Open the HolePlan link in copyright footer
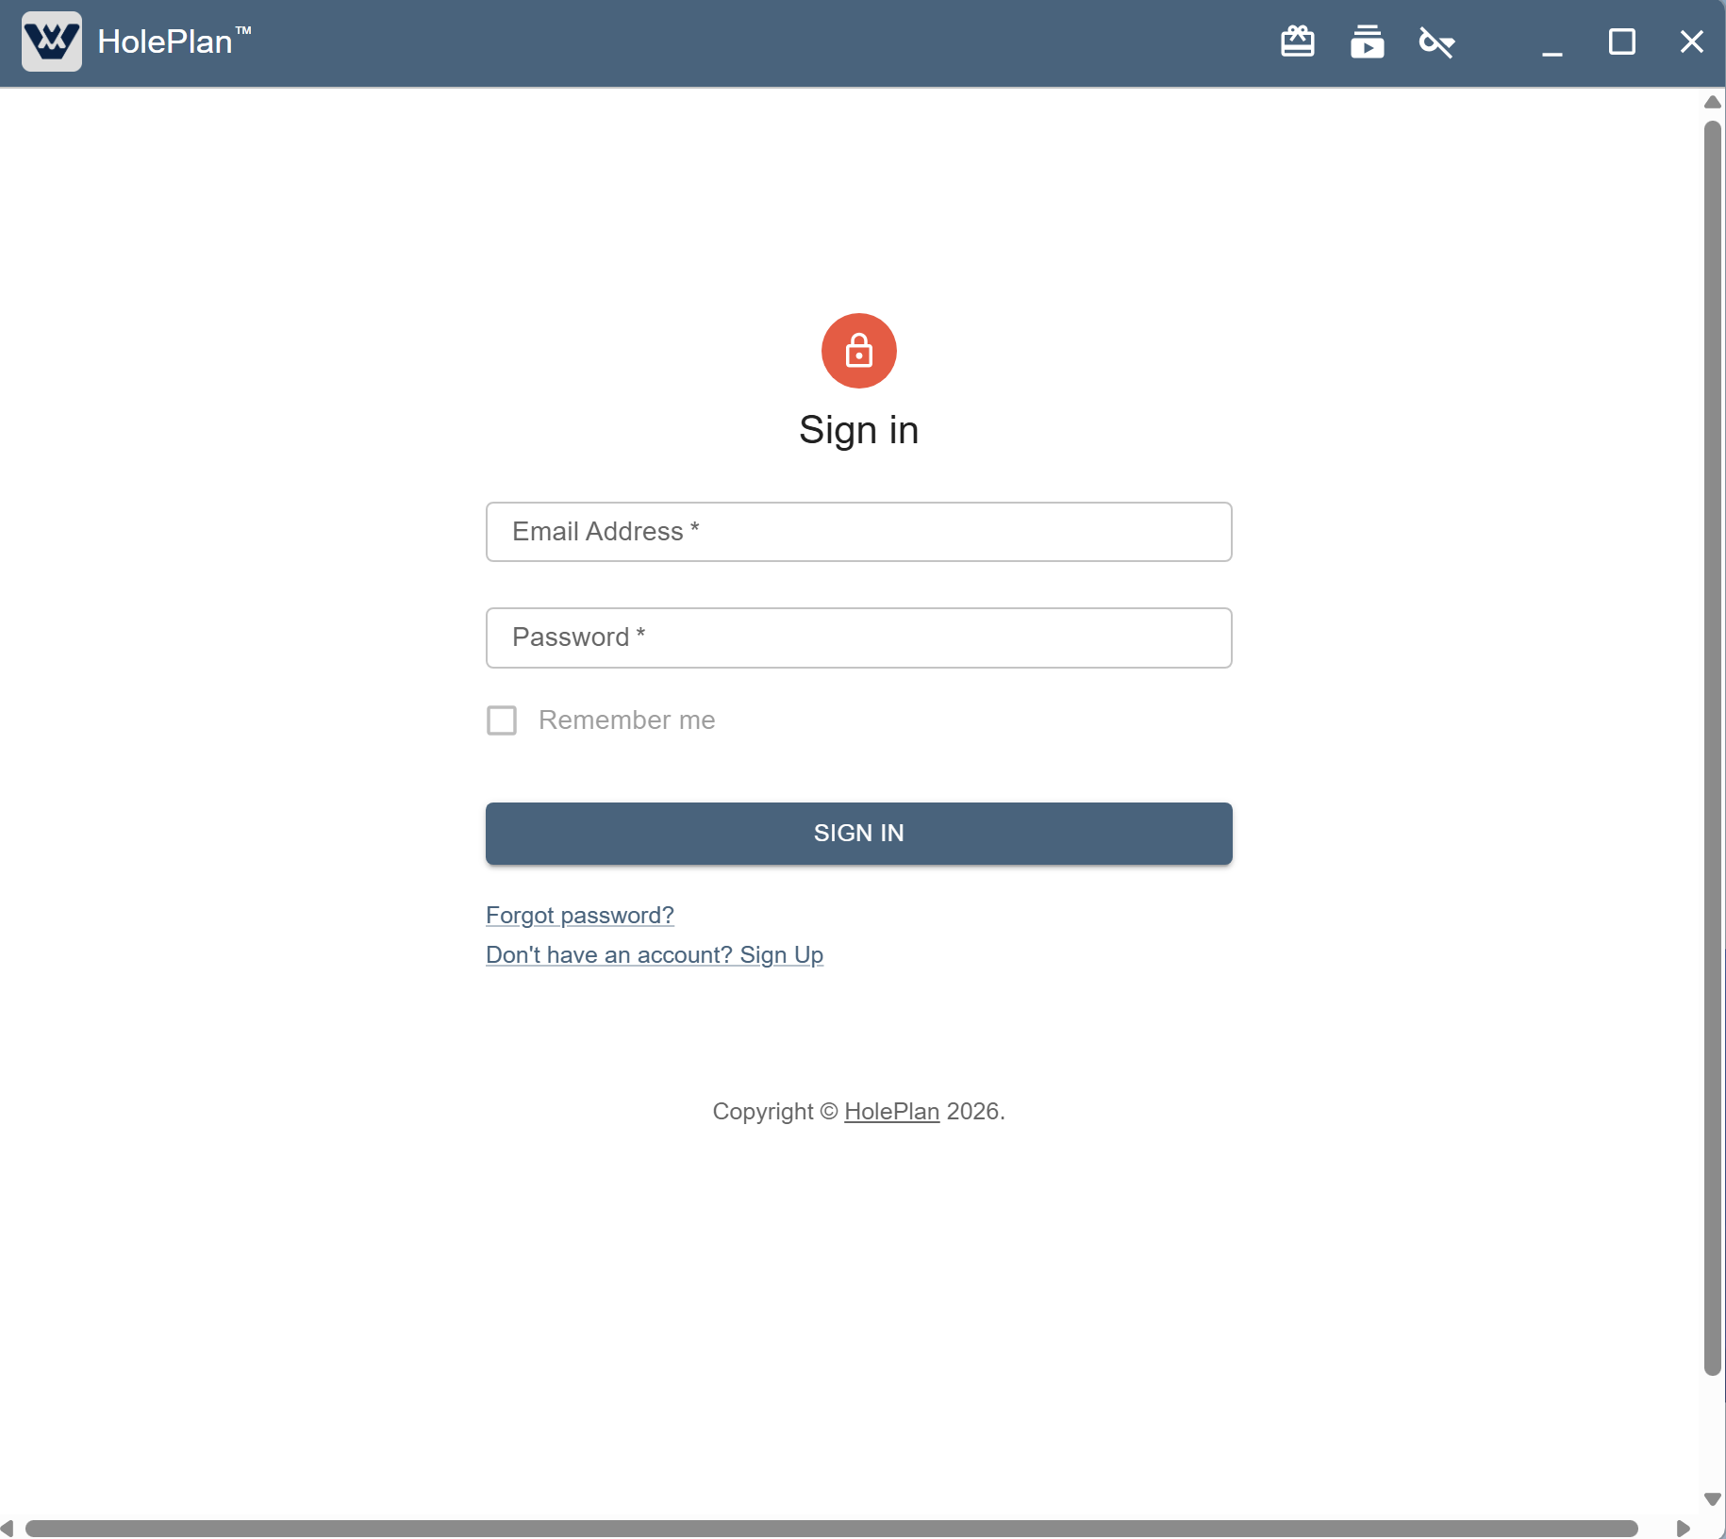The image size is (1726, 1539). coord(891,1111)
